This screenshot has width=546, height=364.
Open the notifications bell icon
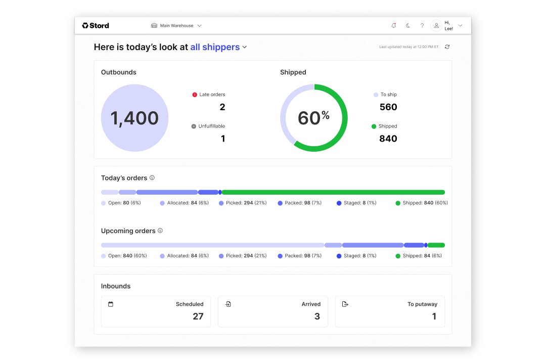click(394, 25)
